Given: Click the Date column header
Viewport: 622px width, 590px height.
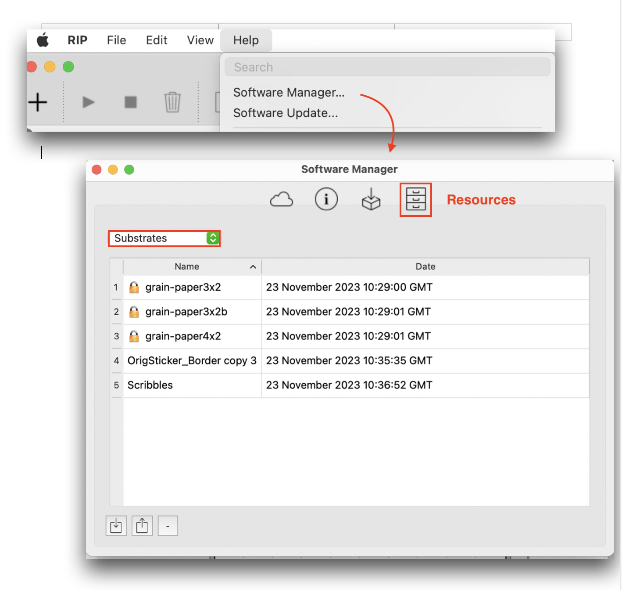Looking at the screenshot, I should pyautogui.click(x=425, y=266).
